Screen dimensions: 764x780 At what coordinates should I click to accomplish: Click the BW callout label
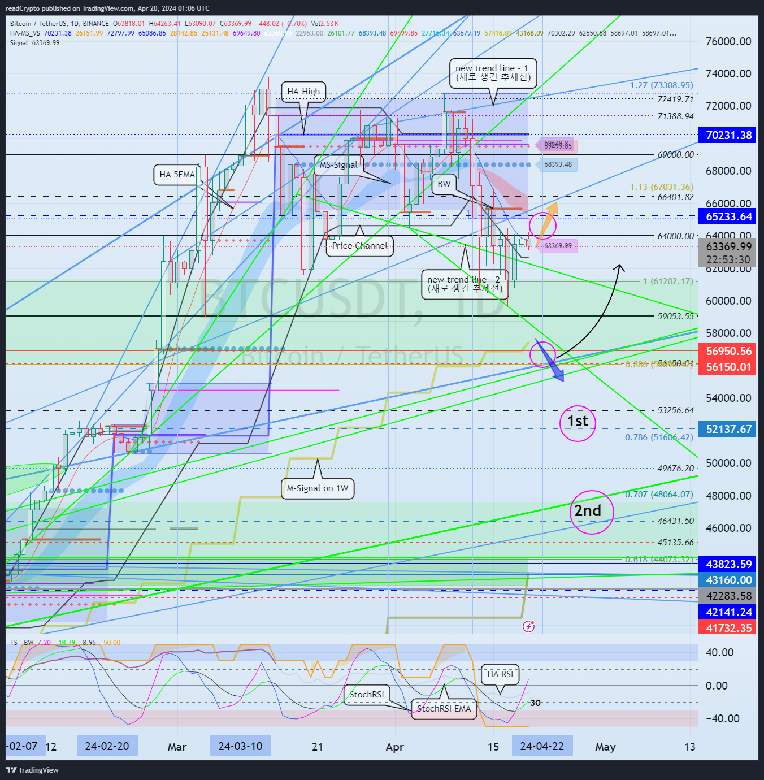(444, 184)
